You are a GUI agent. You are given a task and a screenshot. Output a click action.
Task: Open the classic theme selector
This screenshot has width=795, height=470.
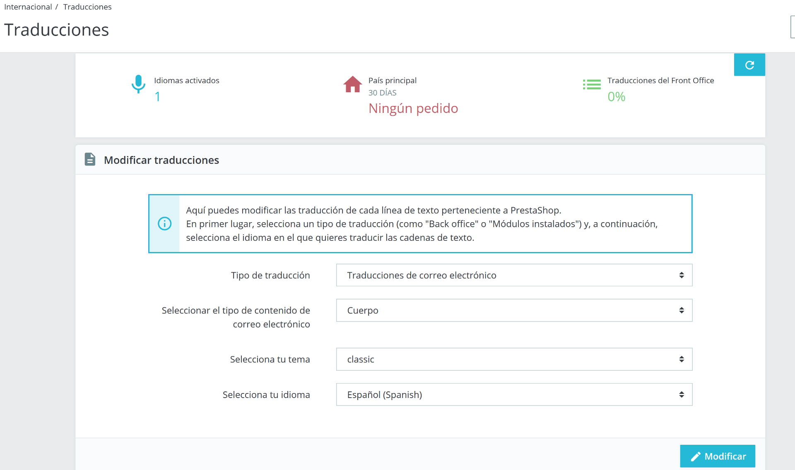click(513, 359)
